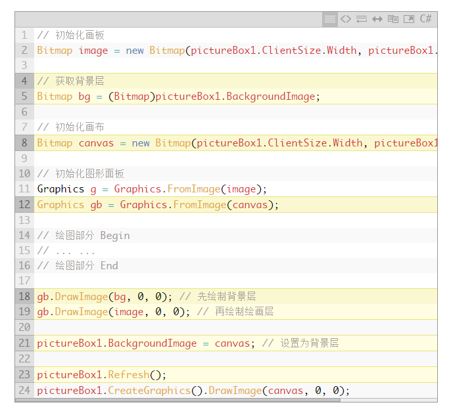Toggle plain code view with angle brackets icon

tap(346, 19)
